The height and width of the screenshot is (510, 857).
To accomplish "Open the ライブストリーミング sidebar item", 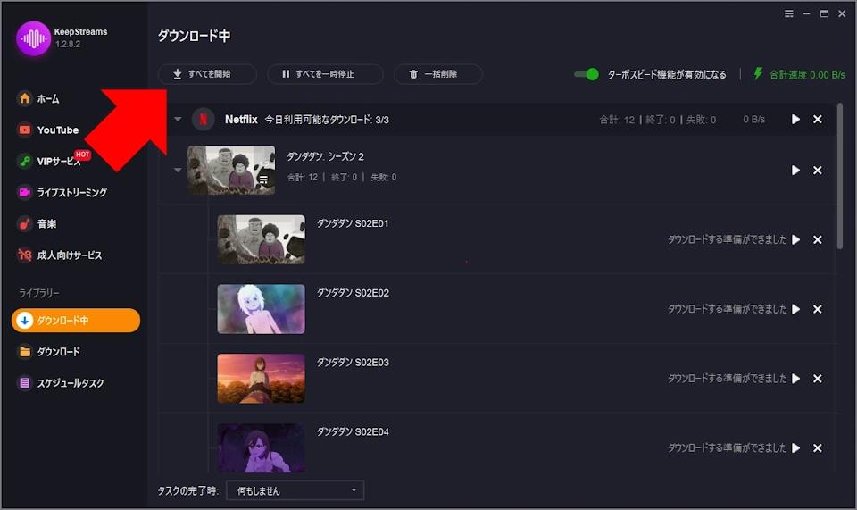I will click(71, 192).
